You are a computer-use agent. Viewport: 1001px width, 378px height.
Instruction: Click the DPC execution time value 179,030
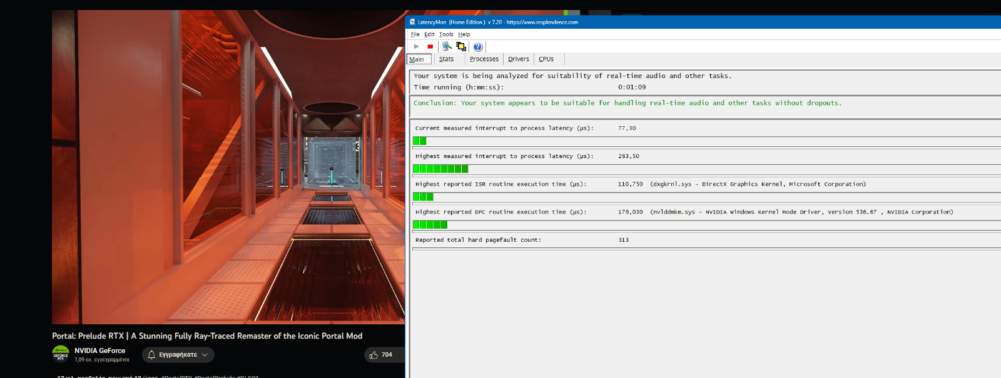point(631,212)
